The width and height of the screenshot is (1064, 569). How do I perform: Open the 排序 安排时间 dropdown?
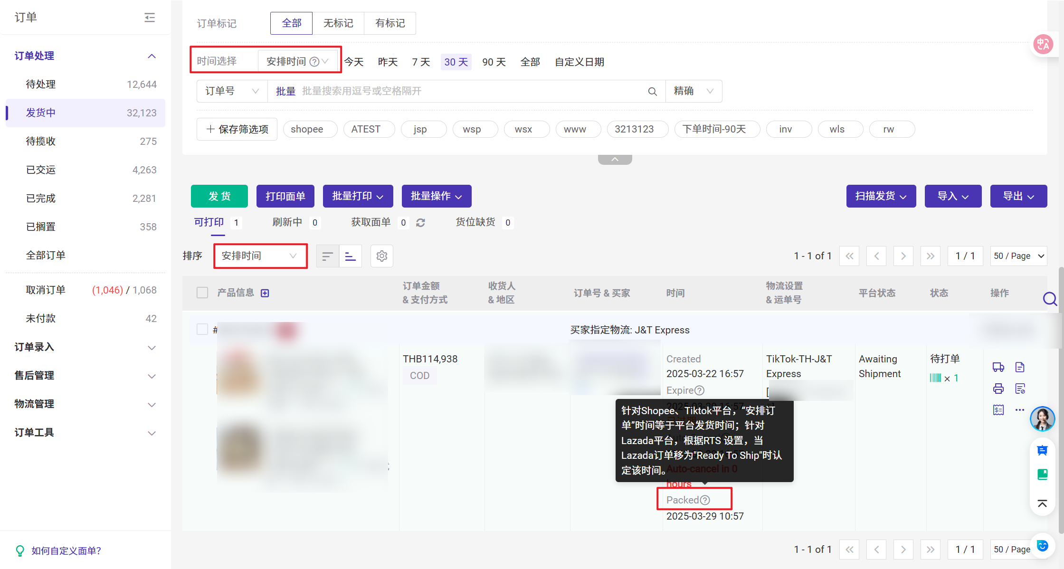(260, 256)
